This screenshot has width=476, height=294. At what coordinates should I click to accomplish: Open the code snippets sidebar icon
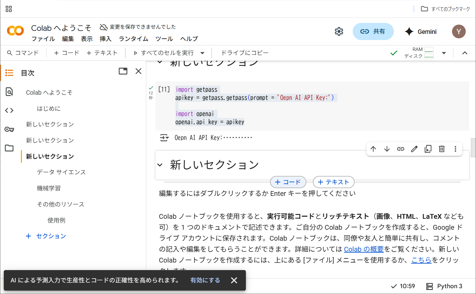(x=9, y=110)
